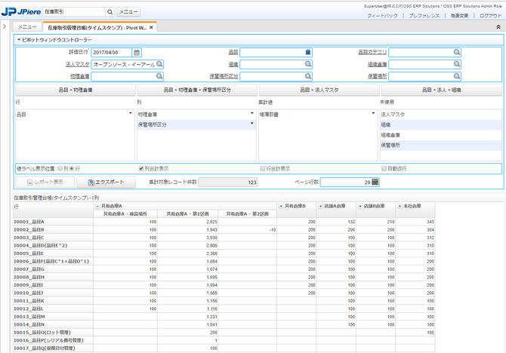This screenshot has width=506, height=353.
Task: Open lookup icon for 法人マスタ field
Action: (159, 64)
